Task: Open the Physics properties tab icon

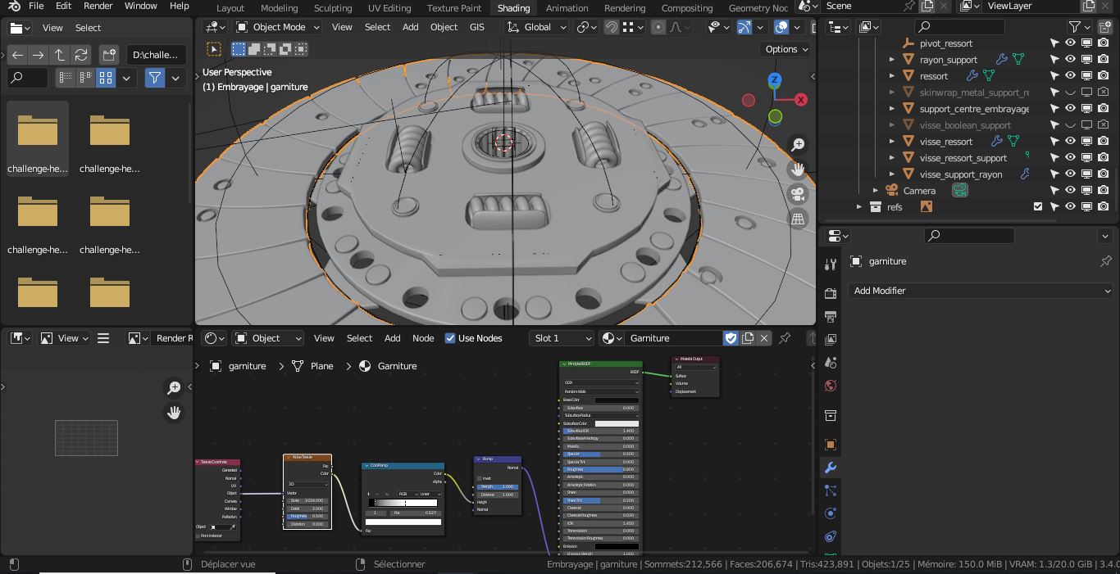Action: tap(830, 512)
